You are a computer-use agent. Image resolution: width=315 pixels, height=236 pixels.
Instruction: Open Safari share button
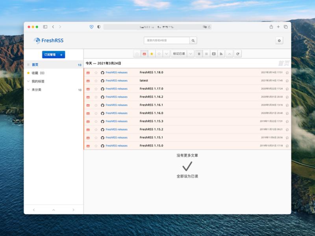pyautogui.click(x=271, y=27)
